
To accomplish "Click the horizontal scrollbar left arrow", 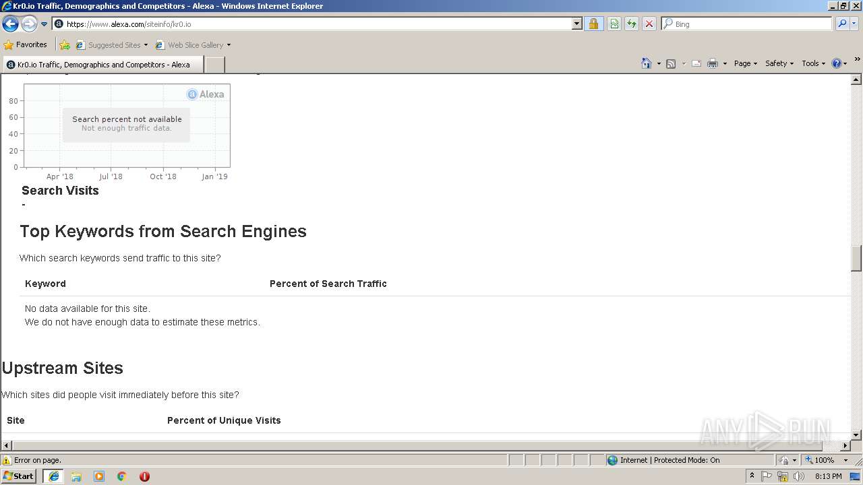I will pyautogui.click(x=6, y=445).
